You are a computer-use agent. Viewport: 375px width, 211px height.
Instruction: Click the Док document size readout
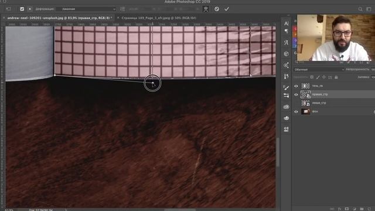pyautogui.click(x=40, y=210)
